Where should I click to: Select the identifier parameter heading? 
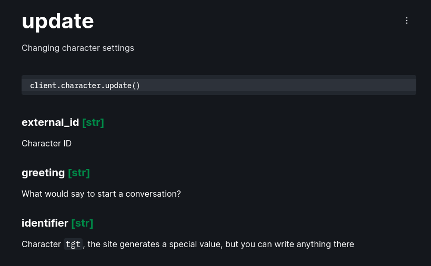45,223
